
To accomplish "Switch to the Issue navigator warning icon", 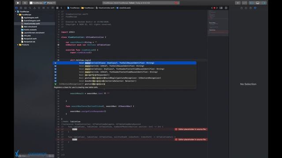I will coord(34,8).
